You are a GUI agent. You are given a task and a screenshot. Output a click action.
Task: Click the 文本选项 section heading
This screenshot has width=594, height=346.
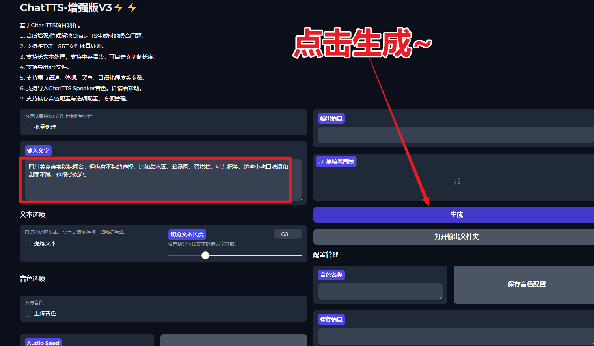(x=33, y=214)
